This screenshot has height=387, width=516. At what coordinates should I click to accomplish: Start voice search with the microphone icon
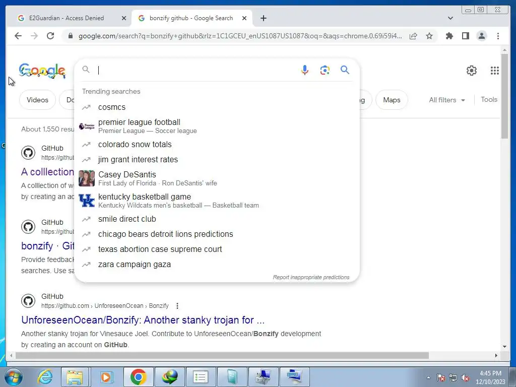[x=305, y=70]
